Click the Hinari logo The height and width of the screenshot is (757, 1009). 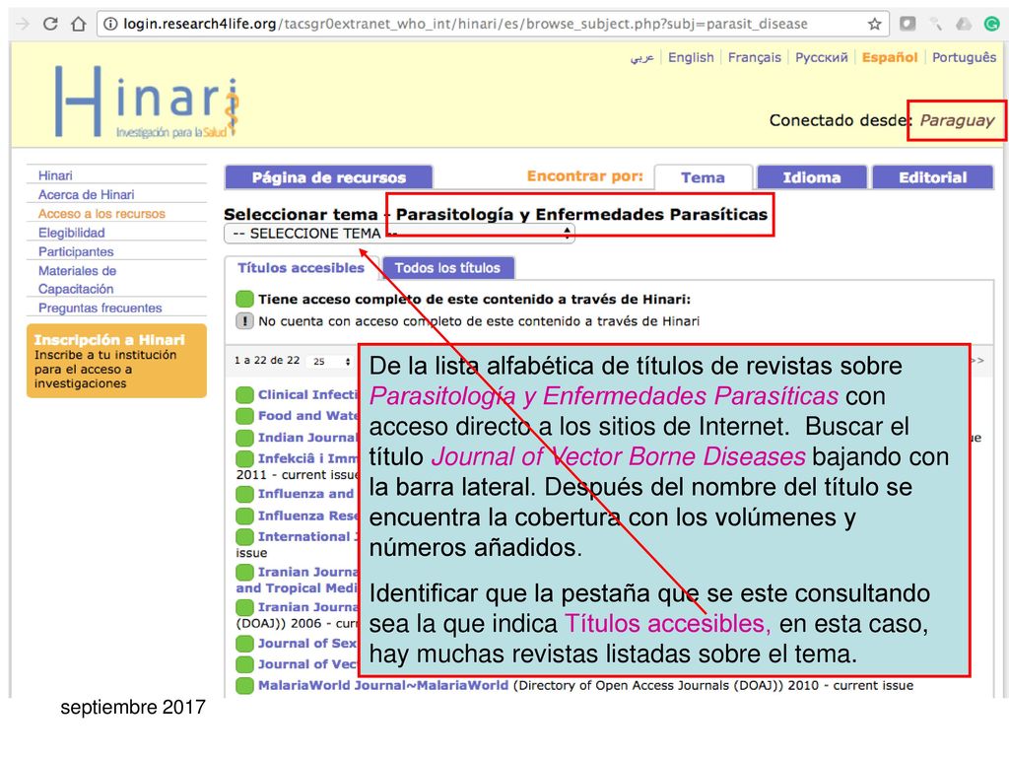(147, 102)
